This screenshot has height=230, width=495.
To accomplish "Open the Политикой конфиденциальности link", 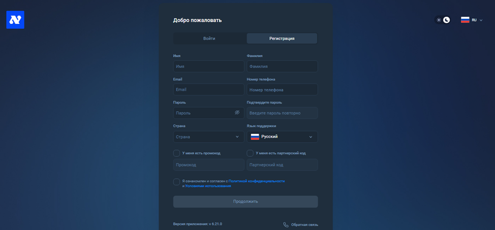I will [x=256, y=181].
